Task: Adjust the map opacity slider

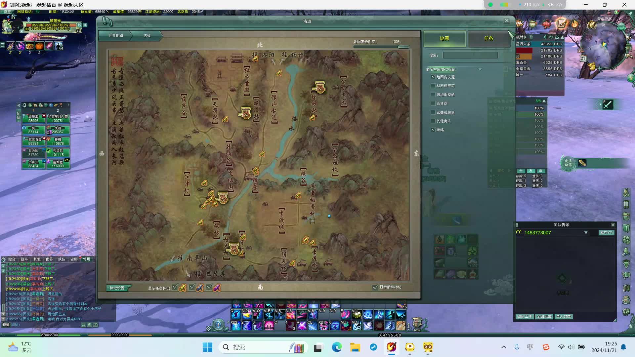Action: pyautogui.click(x=403, y=47)
